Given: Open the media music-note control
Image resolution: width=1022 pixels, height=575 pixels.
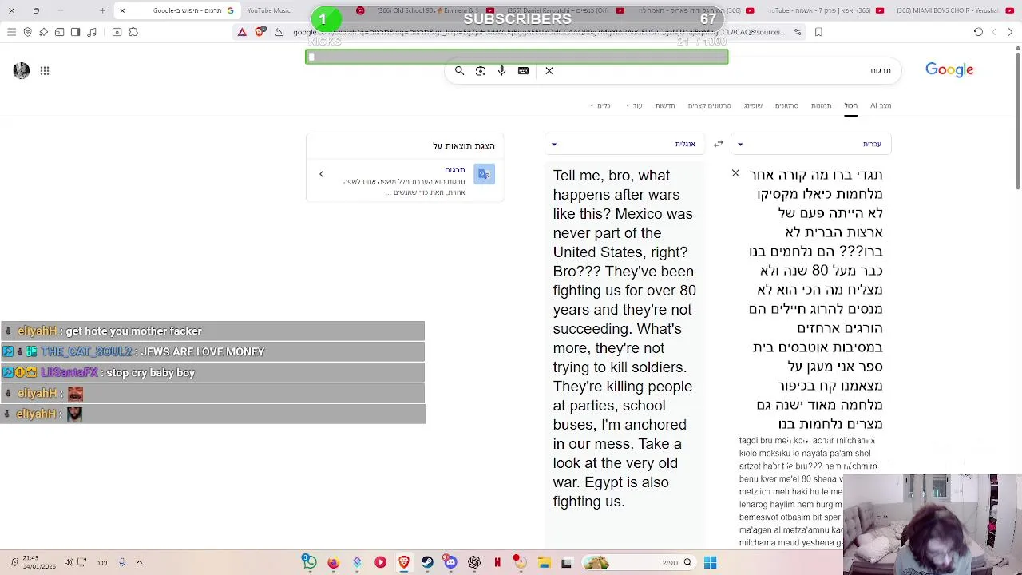Looking at the screenshot, I should [93, 32].
